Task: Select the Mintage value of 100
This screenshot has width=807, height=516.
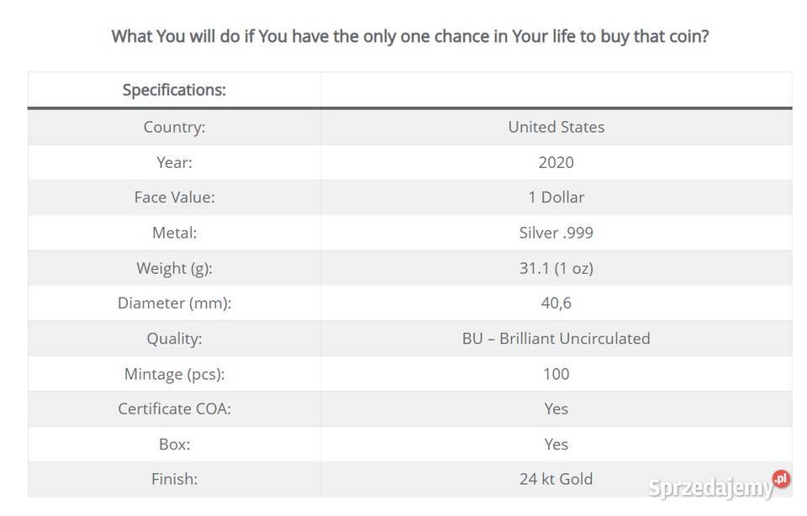Action: pyautogui.click(x=556, y=374)
